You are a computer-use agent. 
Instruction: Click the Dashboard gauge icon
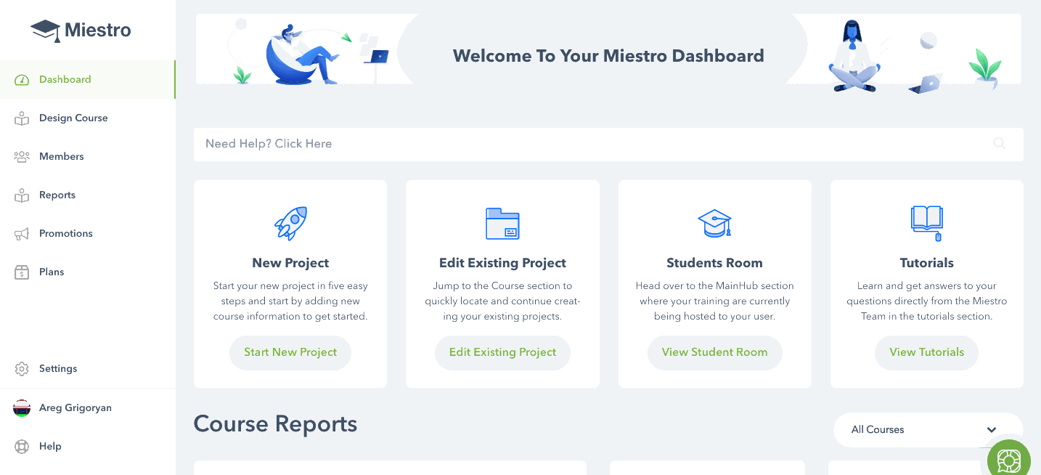point(22,80)
